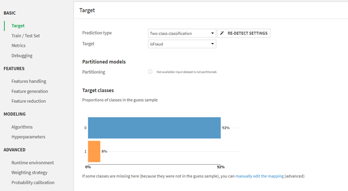Open Features handling settings
This screenshot has height=191, width=348.
pos(29,81)
